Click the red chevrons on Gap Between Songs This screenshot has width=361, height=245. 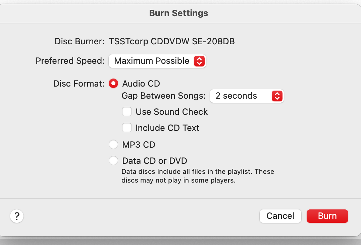point(277,96)
